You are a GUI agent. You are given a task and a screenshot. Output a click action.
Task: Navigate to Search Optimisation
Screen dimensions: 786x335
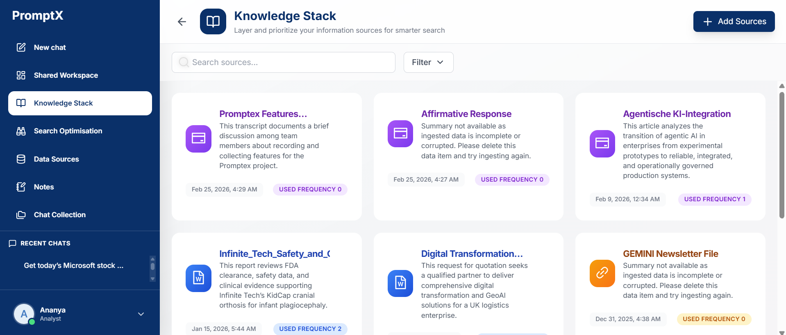[80, 131]
